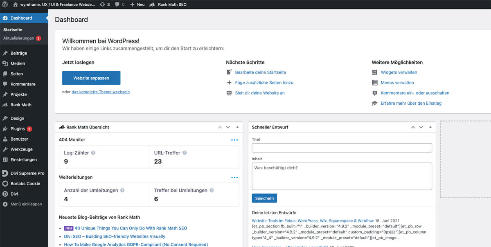Click the Rank Math sidebar icon
491x247 pixels.
click(5, 105)
